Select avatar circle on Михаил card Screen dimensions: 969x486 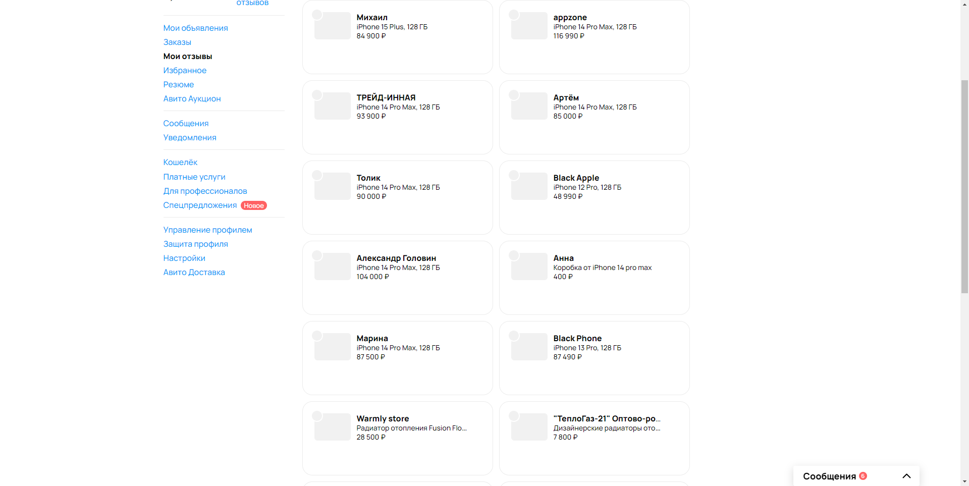317,15
